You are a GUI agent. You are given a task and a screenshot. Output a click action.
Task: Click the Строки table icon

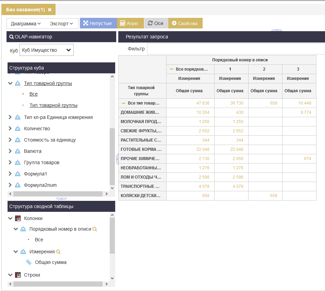(18, 275)
